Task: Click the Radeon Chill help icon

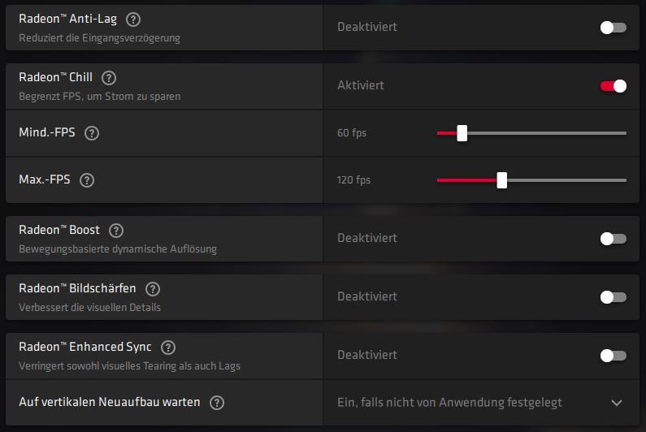Action: [x=109, y=78]
